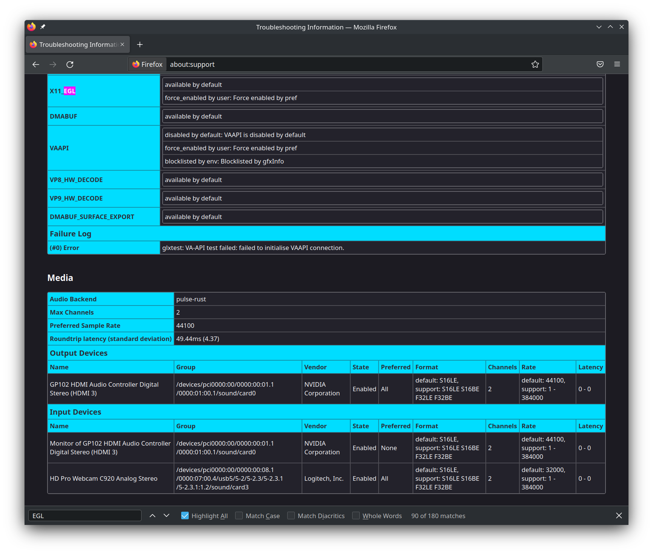The width and height of the screenshot is (653, 554).
Task: Click the Output Devices heading
Action: tap(79, 353)
